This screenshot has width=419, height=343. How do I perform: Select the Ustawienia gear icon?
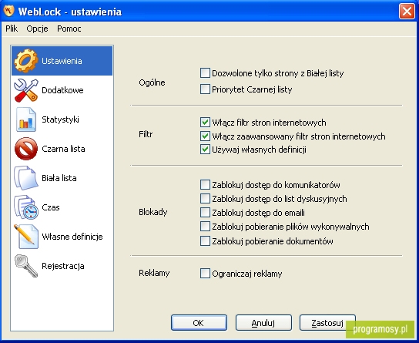(26, 61)
